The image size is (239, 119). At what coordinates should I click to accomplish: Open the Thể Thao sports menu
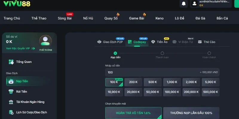39,18
